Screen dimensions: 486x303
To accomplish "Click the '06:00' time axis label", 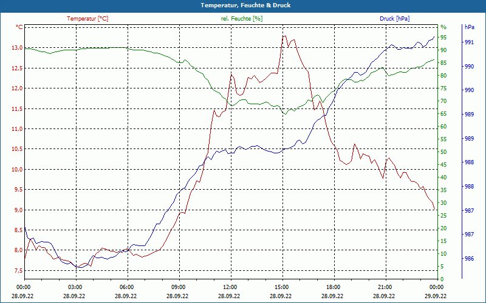I will coord(126,287).
